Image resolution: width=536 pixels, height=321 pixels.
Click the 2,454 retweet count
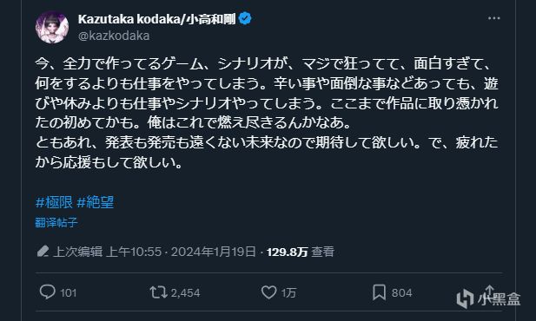(x=185, y=293)
